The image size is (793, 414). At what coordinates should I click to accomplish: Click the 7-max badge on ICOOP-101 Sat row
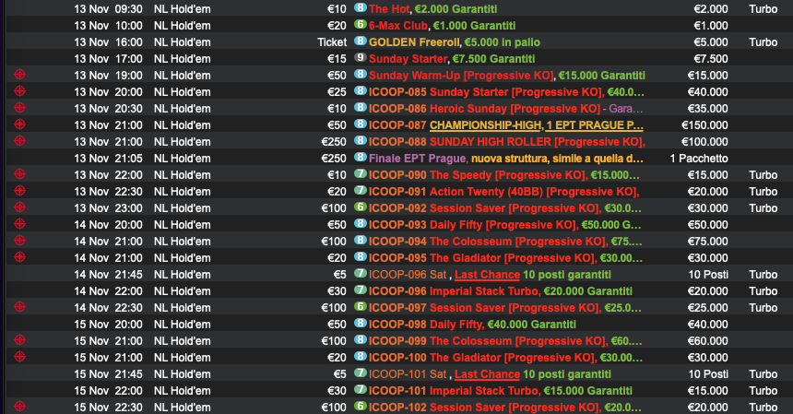point(361,373)
